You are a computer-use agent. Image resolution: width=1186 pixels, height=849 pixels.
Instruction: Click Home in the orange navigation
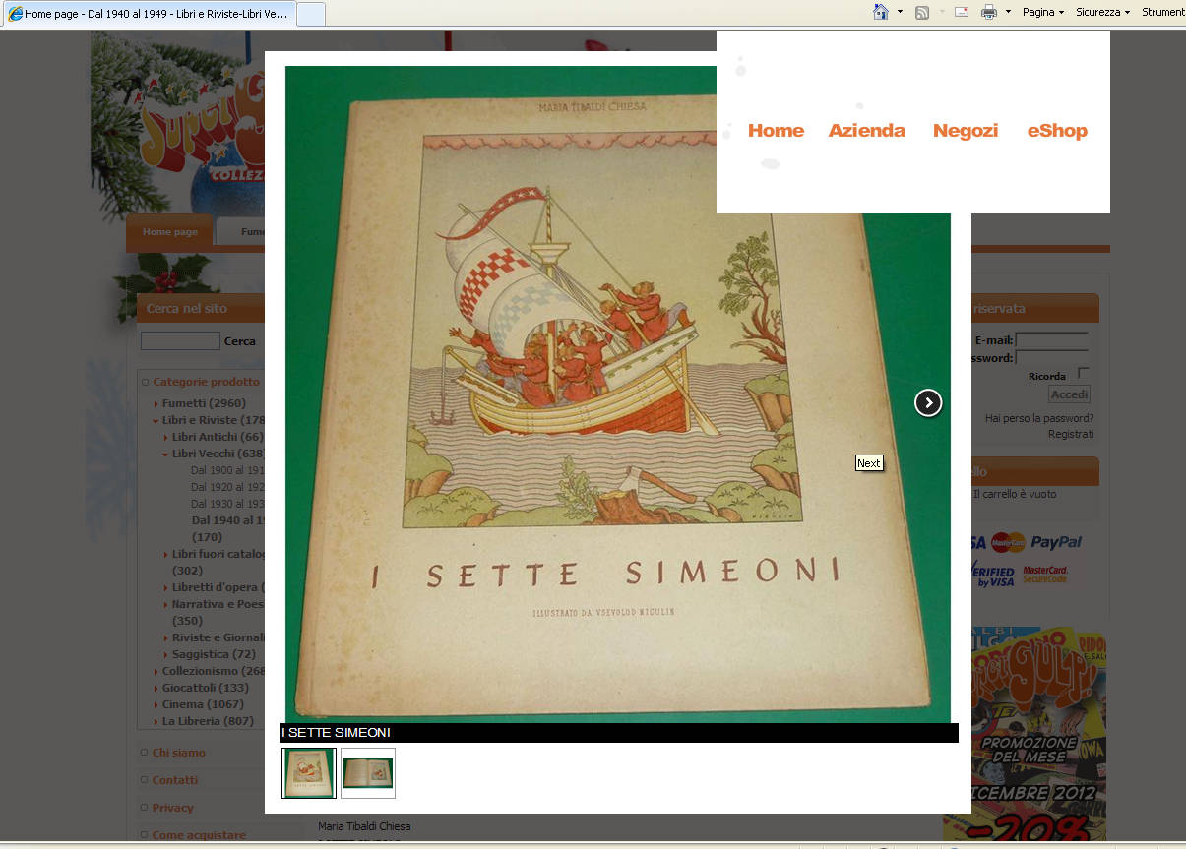(776, 130)
